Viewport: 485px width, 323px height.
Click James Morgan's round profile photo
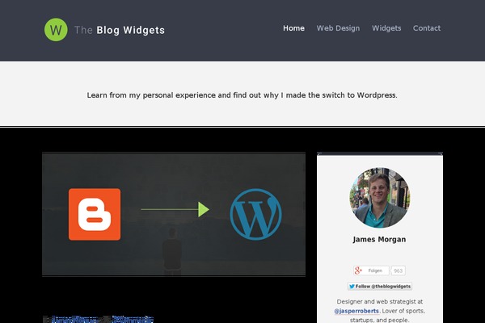[380, 198]
